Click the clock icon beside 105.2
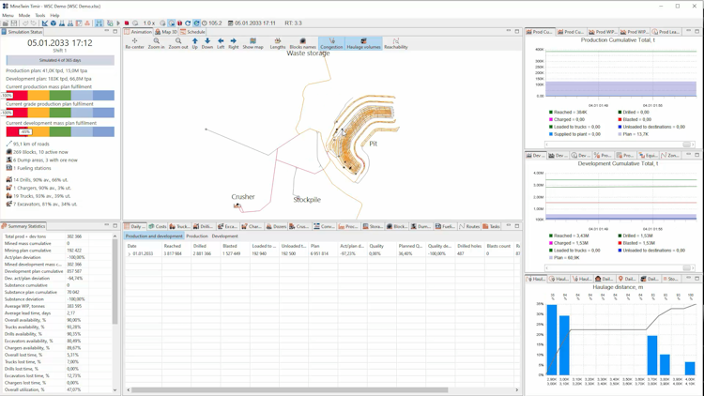 click(205, 23)
